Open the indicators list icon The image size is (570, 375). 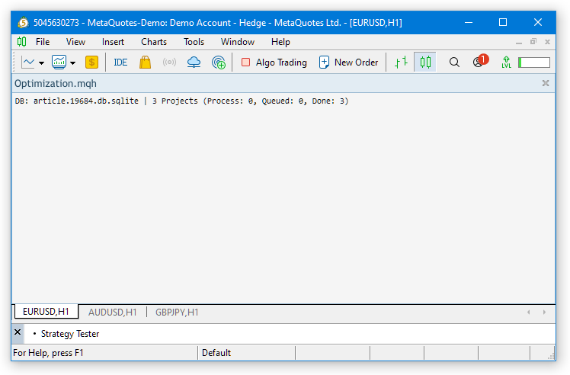click(x=59, y=62)
